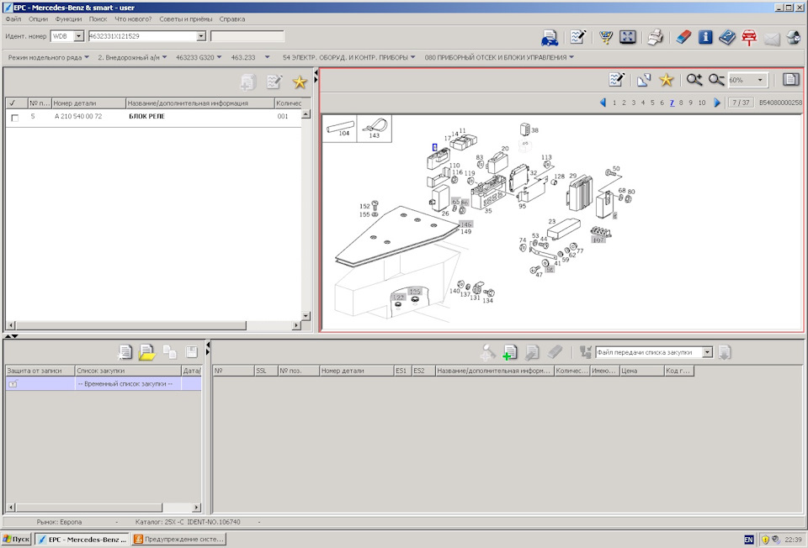Open the WDB identifier prefix dropdown
Viewport: 808px width, 548px height.
point(79,36)
